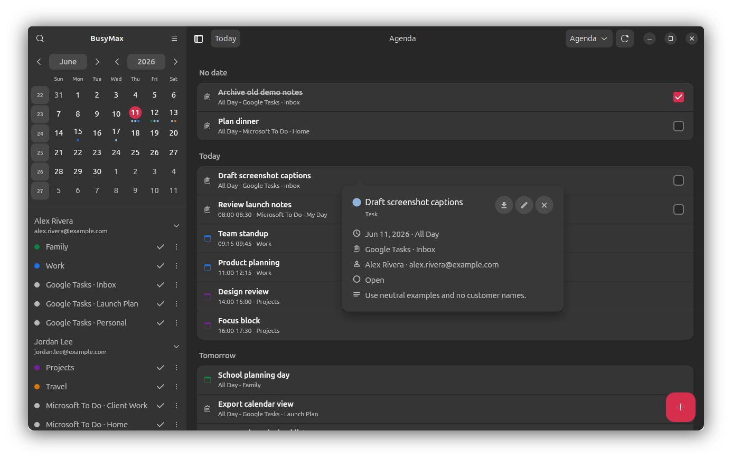The width and height of the screenshot is (732, 460).
Task: Open the 2026 year selector
Action: (x=146, y=62)
